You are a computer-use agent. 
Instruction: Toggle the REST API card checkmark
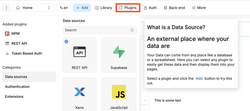[66, 41]
